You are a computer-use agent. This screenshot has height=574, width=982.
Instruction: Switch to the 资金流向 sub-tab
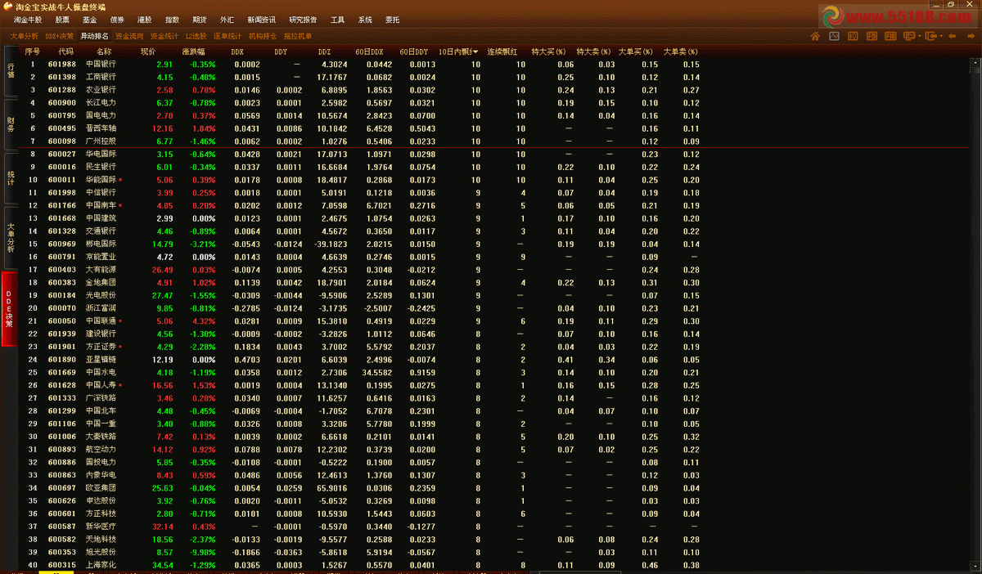(x=129, y=36)
